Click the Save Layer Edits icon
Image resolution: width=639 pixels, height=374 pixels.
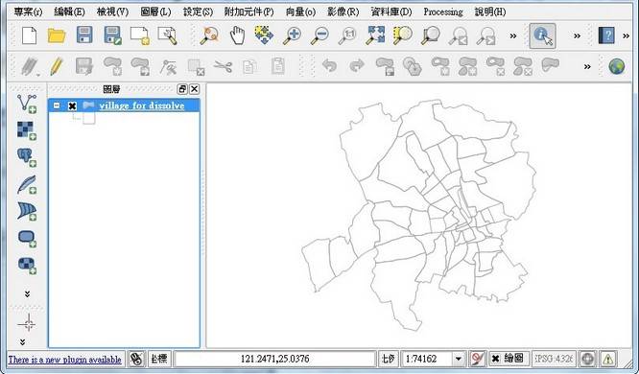84,66
